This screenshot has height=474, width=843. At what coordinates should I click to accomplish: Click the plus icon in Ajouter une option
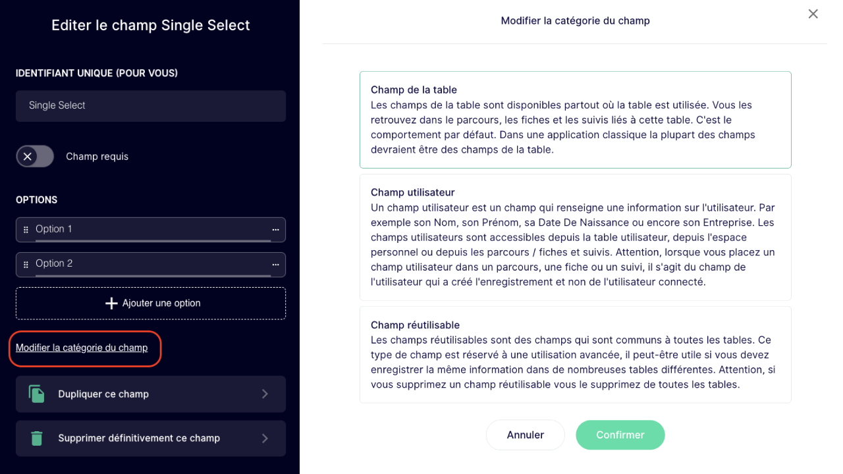(111, 303)
